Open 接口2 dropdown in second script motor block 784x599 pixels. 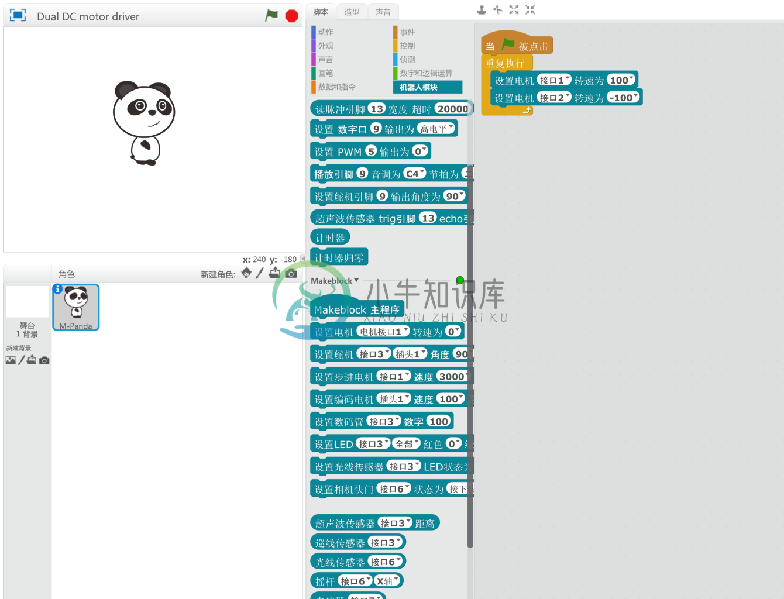pos(554,98)
